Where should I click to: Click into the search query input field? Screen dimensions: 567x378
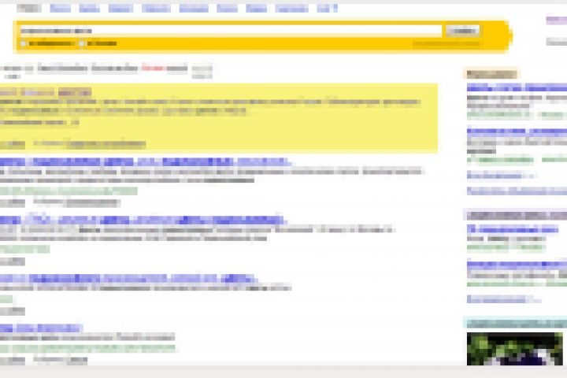[231, 31]
